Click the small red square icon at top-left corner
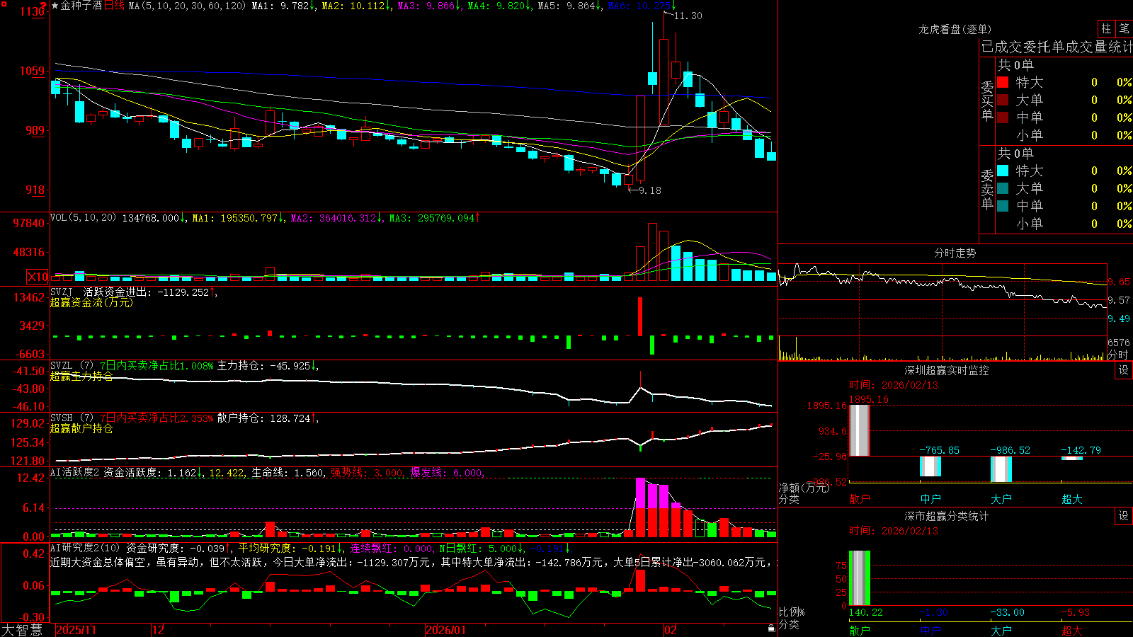Viewport: 1133px width, 637px height. 4,4
